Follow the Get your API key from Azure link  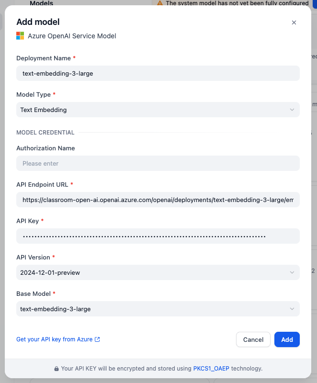pyautogui.click(x=54, y=339)
